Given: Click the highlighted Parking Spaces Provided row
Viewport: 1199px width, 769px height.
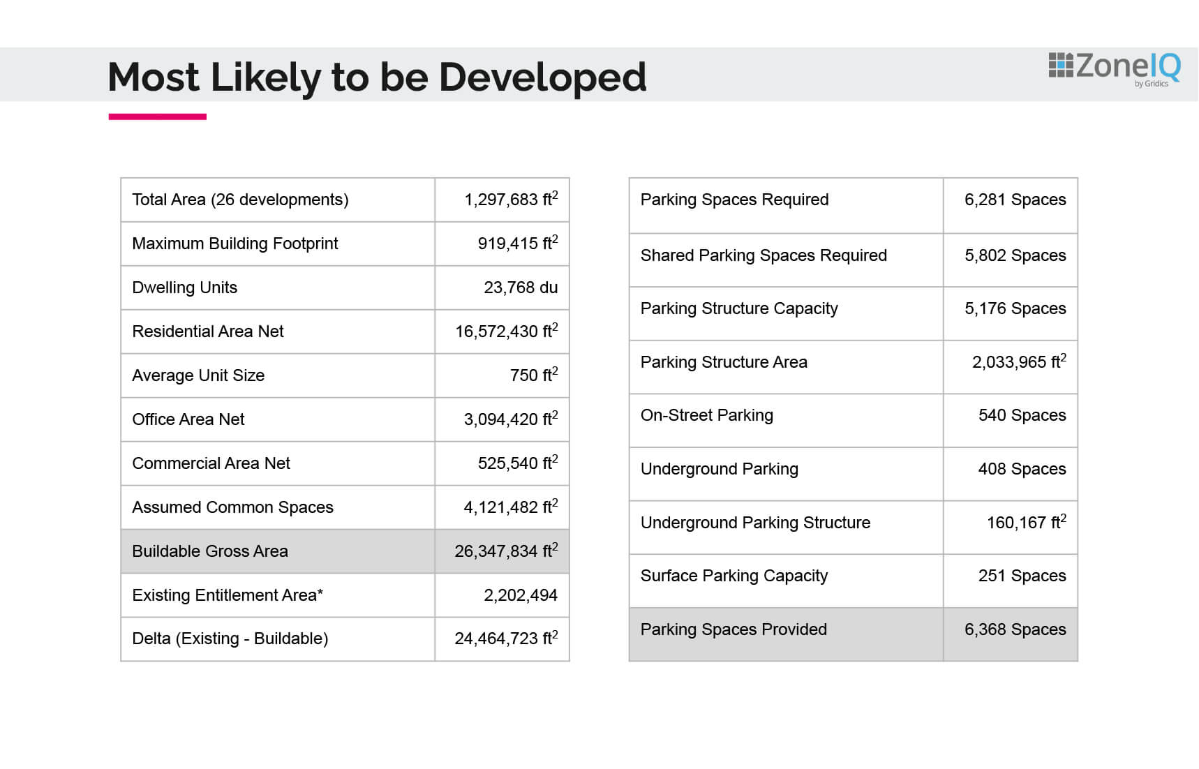Looking at the screenshot, I should pos(853,634).
